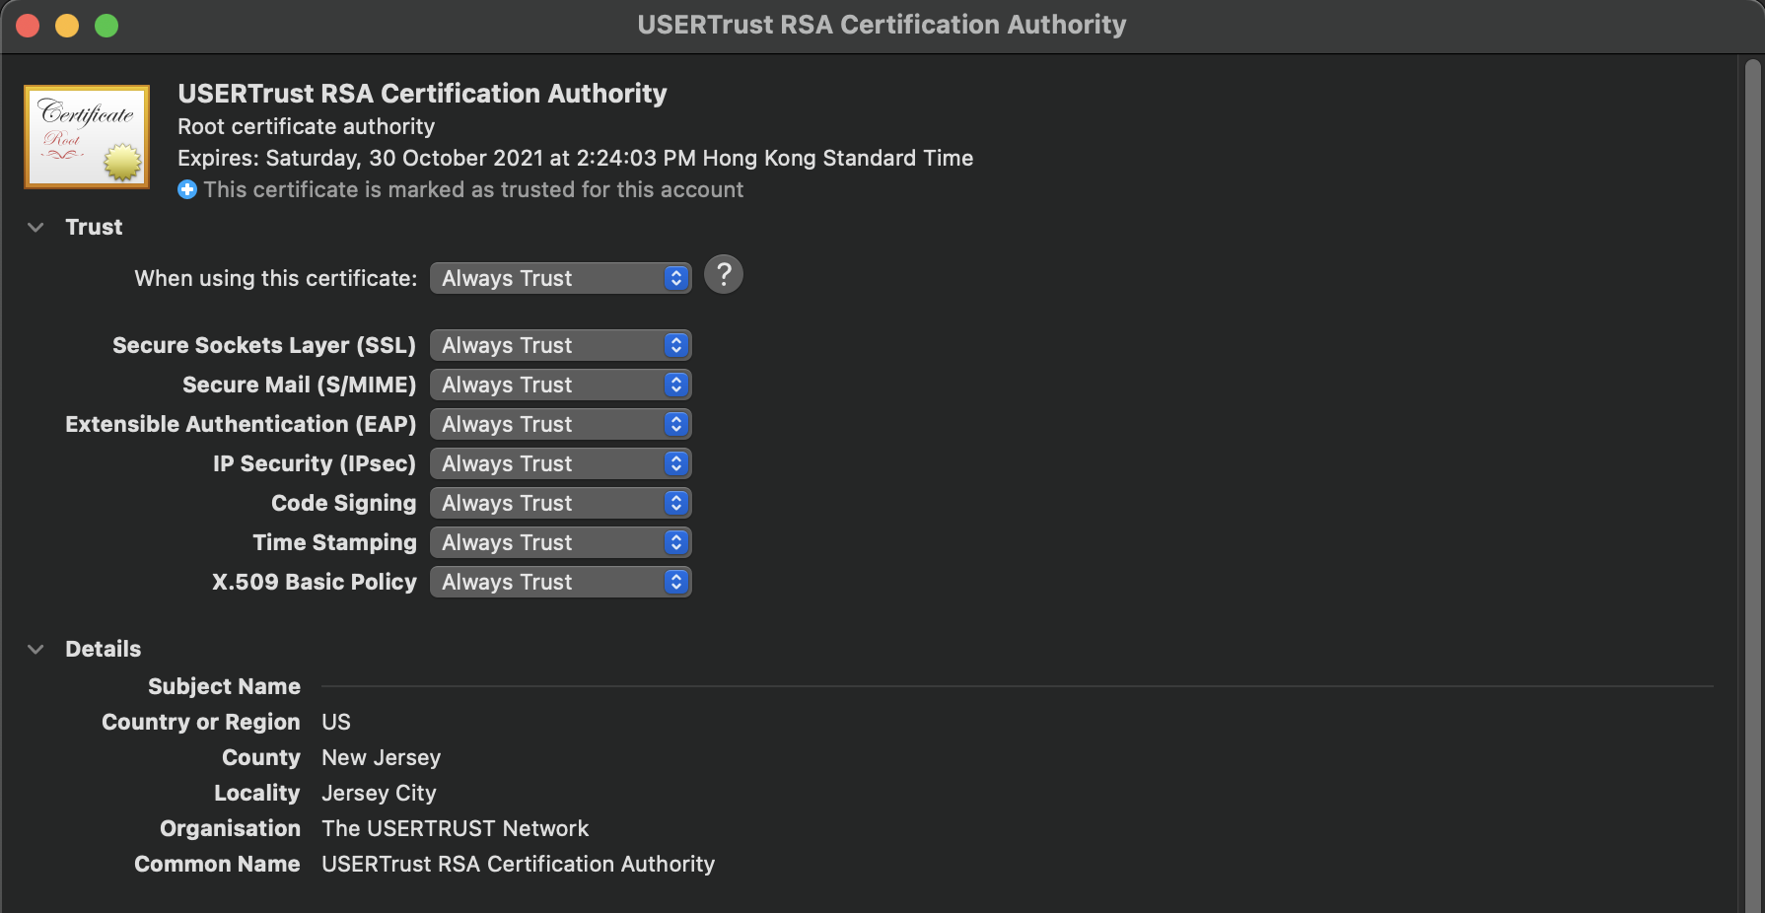Open the Secure Mail (S/MIME) trust dropdown

coord(560,385)
